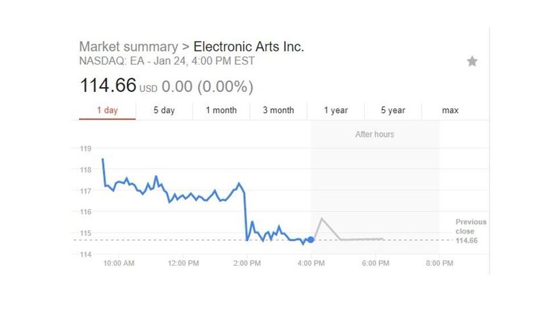Viewport: 557px width, 313px height.
Task: Click the Electronic Arts Inc. title
Action: pos(249,47)
